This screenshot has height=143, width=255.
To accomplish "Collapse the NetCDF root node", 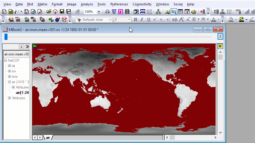I will [x=5, y=60].
